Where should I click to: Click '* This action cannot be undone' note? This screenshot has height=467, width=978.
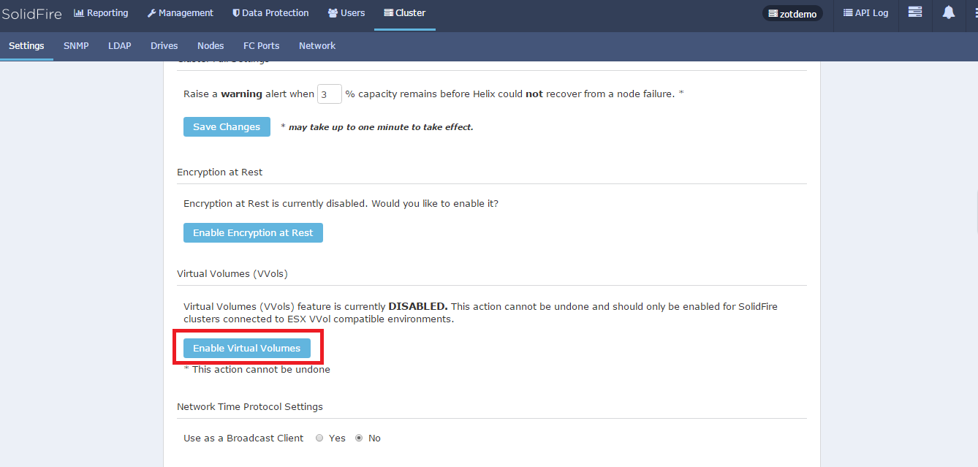coord(257,369)
